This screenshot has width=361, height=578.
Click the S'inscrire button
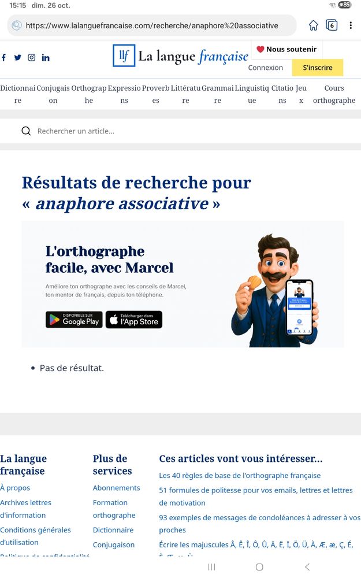[318, 68]
